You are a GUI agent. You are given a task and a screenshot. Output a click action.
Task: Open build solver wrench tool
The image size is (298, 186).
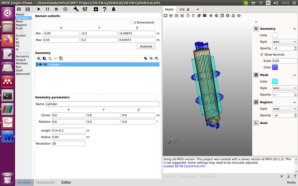[x=76, y=9]
